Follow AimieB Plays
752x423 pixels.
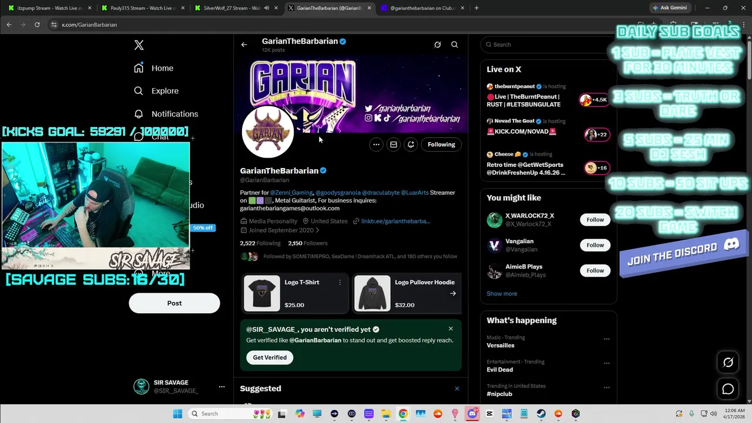tap(595, 270)
